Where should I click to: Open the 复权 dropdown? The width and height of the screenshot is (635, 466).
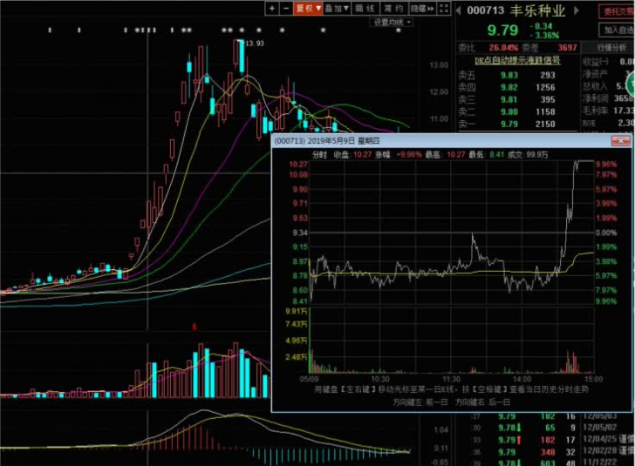(x=308, y=8)
